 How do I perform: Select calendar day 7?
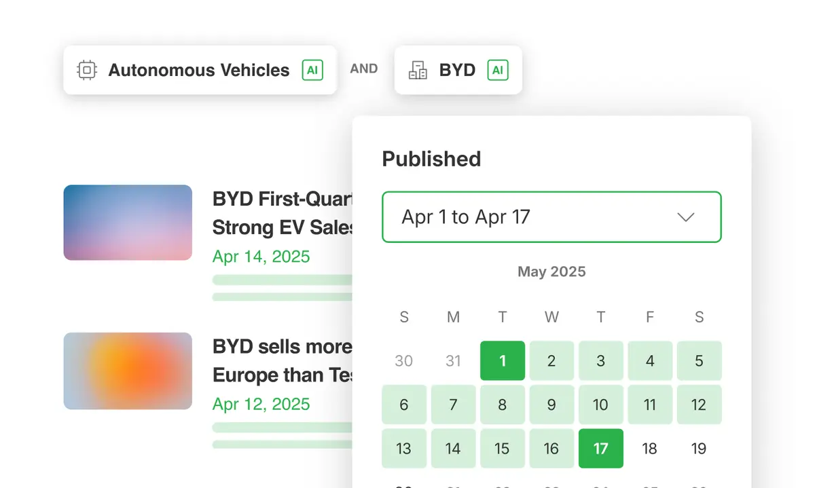coord(453,405)
